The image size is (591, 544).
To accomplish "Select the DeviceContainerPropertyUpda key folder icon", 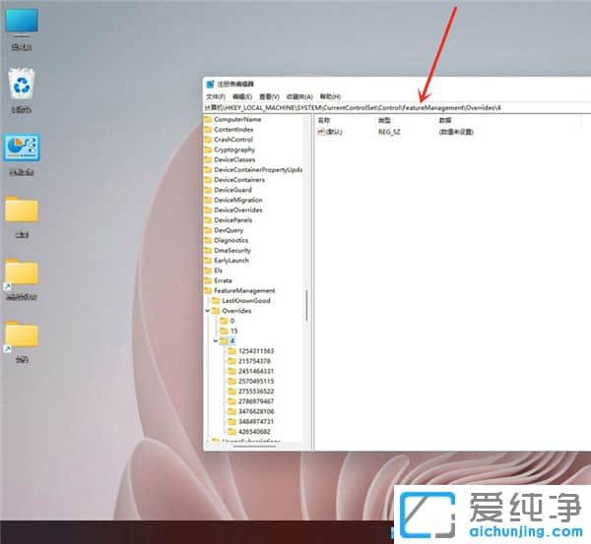I will (208, 170).
